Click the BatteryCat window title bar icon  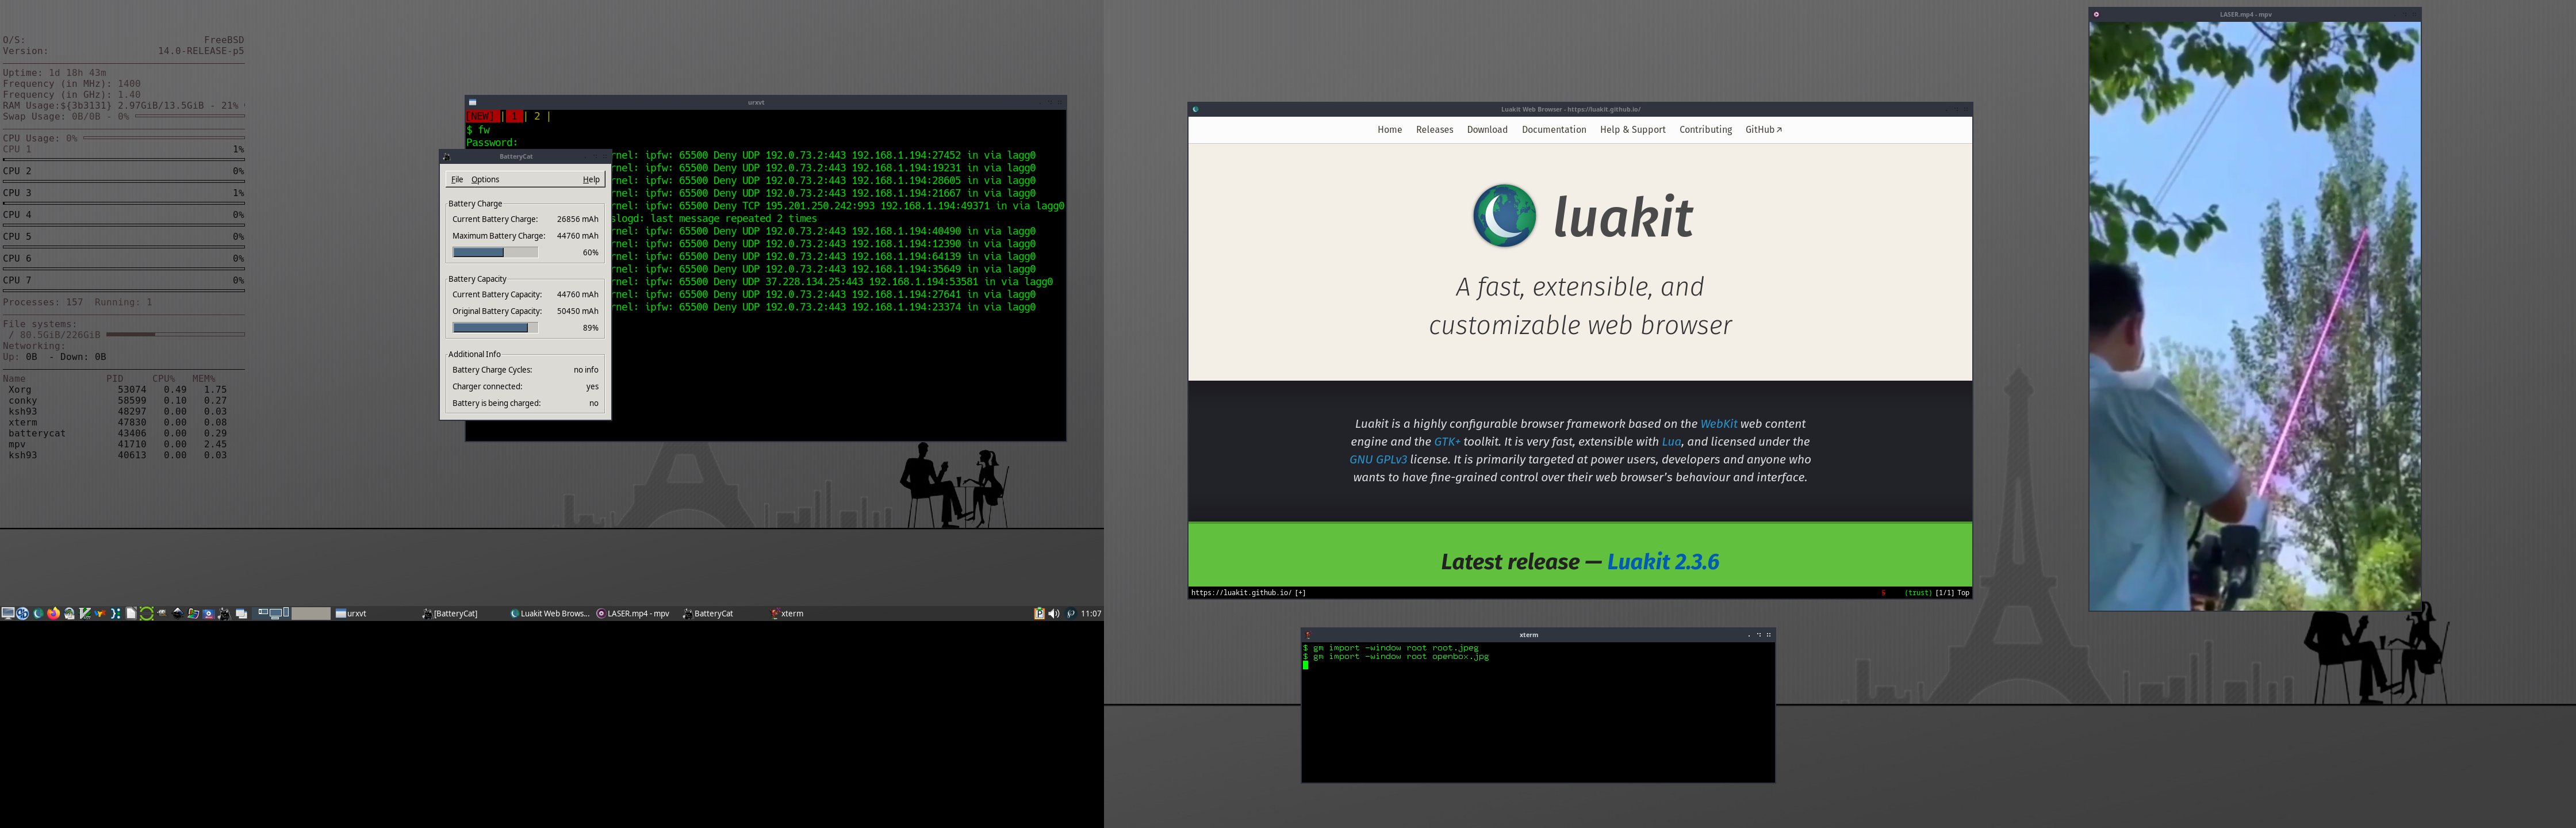coord(446,156)
